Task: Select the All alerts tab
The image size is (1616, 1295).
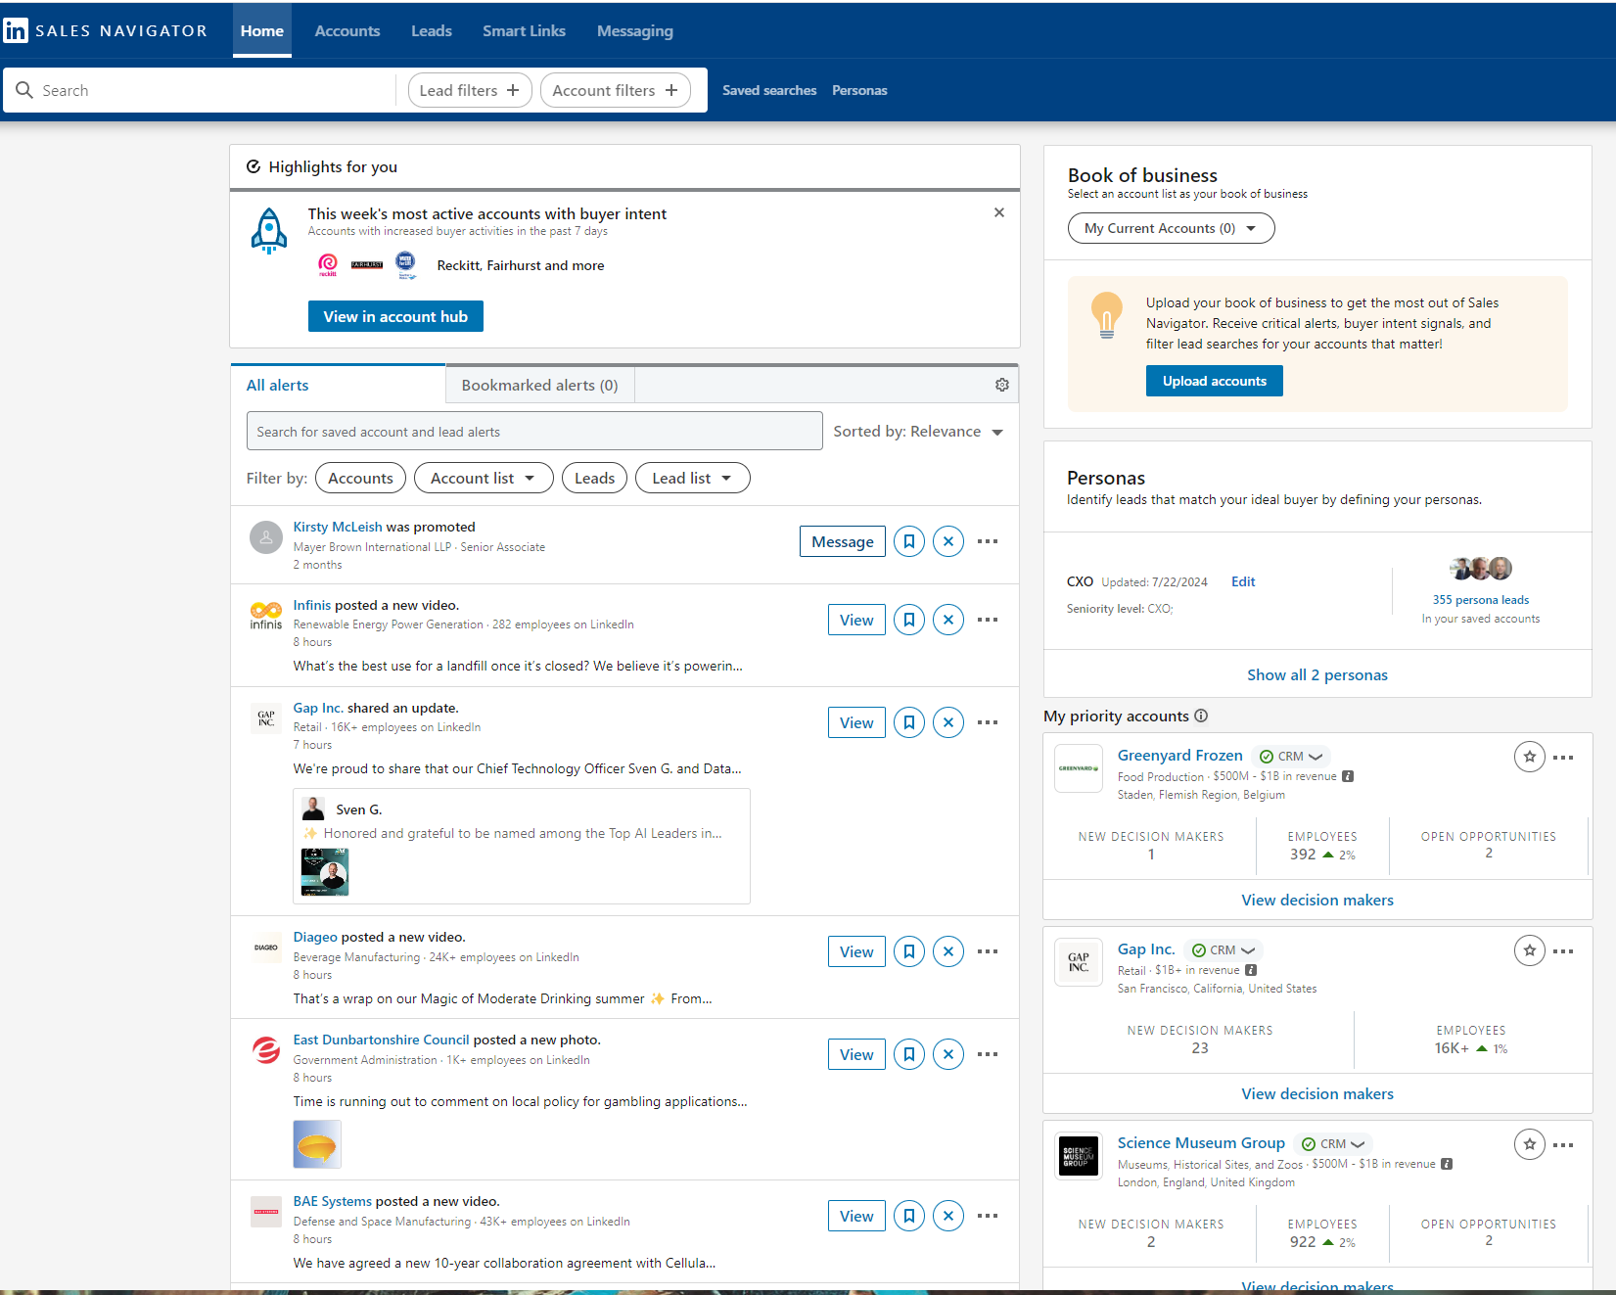Action: tap(338, 385)
